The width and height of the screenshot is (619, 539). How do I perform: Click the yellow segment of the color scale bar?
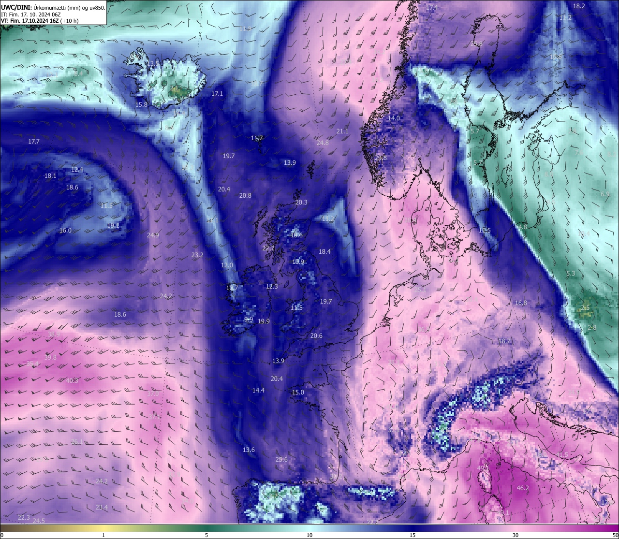103,528
